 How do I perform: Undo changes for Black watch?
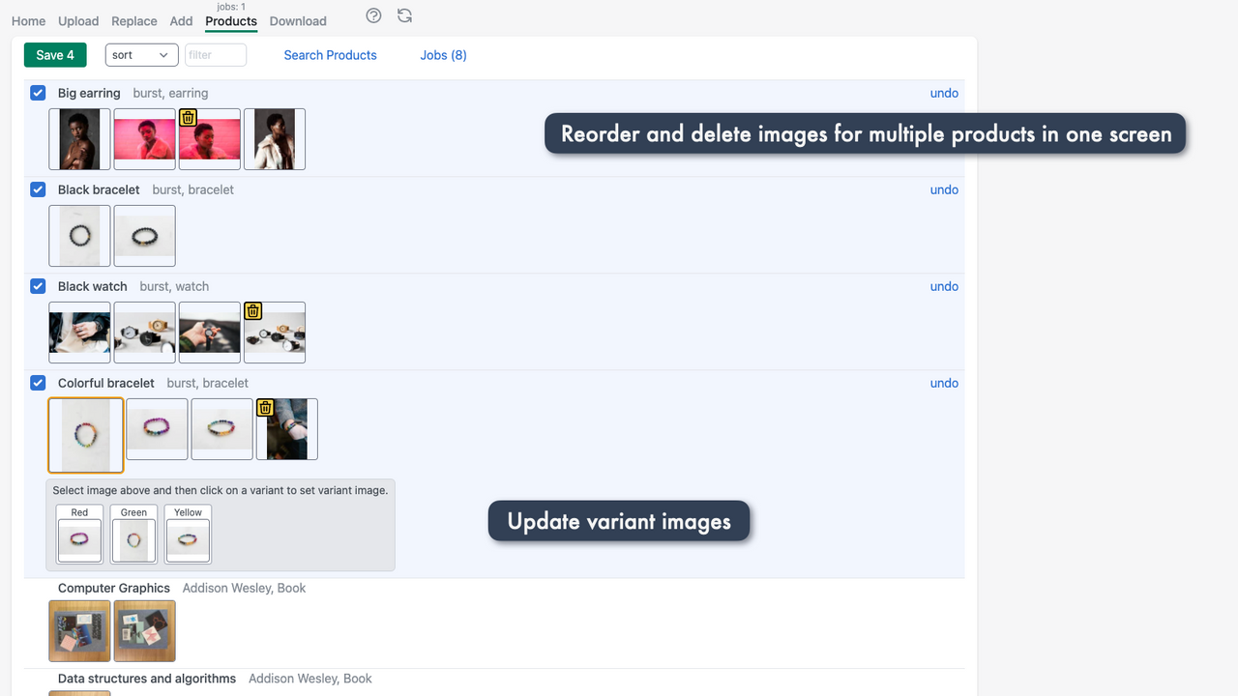(x=943, y=286)
